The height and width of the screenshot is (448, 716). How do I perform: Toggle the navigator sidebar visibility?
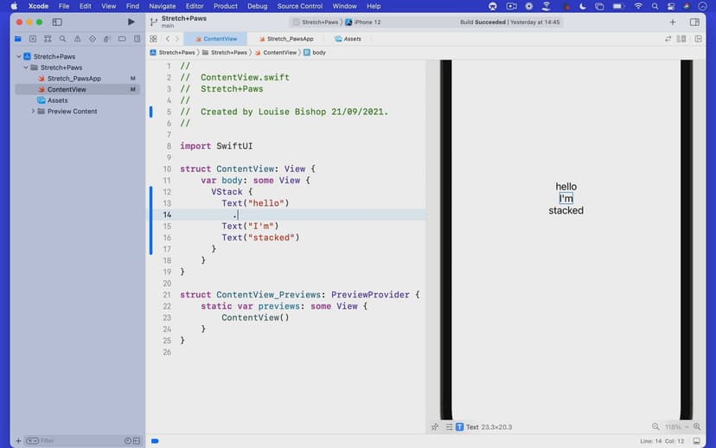click(57, 22)
